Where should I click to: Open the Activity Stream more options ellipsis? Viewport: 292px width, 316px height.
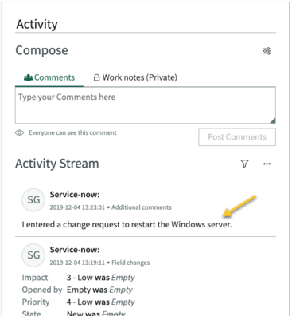pyautogui.click(x=267, y=164)
